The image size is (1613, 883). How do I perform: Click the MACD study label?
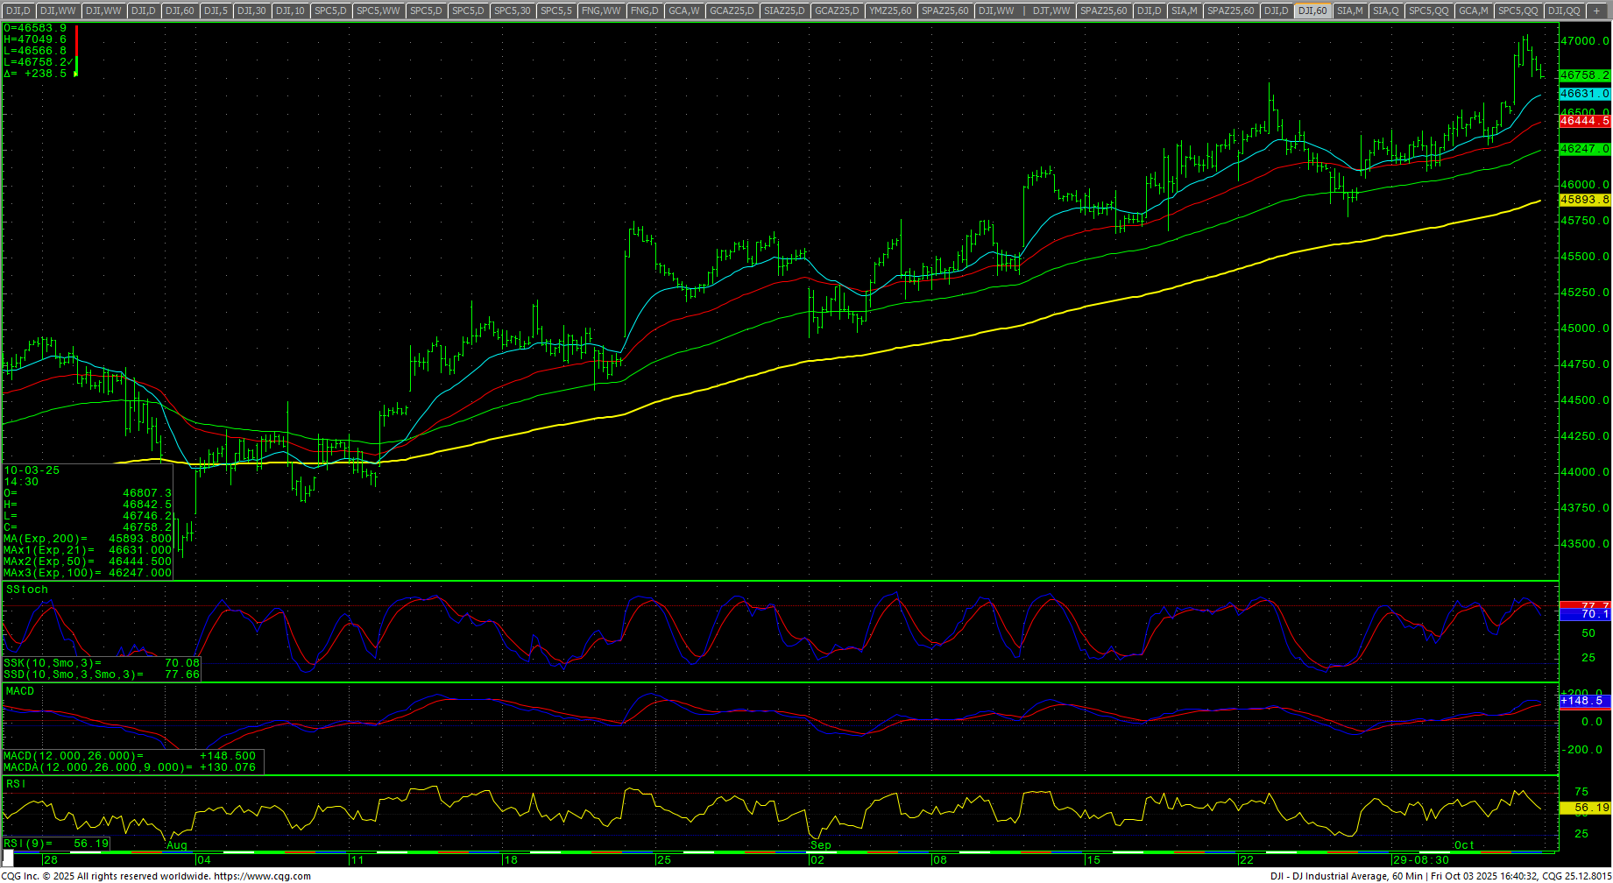point(20,691)
